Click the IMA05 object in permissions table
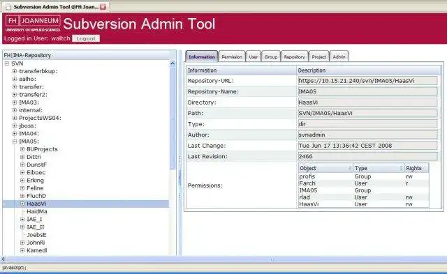The height and width of the screenshot is (274, 447). click(x=308, y=190)
